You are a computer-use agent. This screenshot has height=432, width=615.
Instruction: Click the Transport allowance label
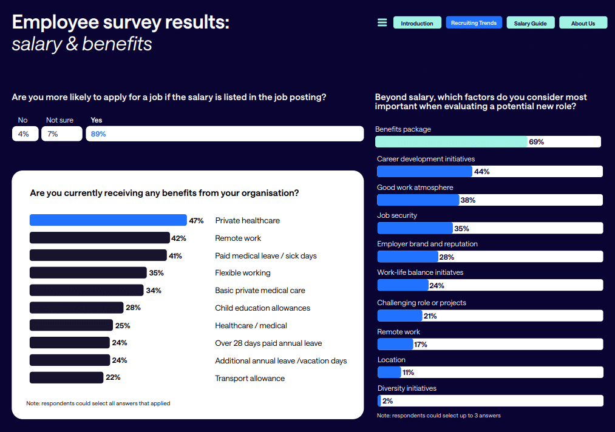tap(250, 378)
